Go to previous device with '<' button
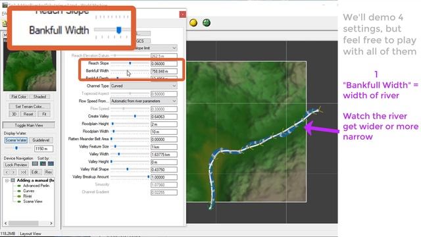The height and width of the screenshot is (237, 421). coord(7,172)
